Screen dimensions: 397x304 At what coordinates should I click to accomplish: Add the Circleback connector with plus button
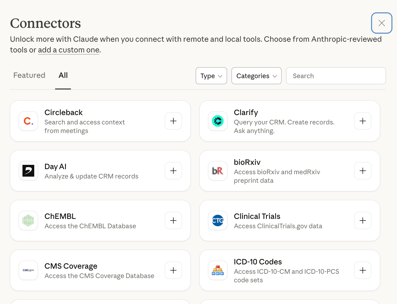(x=173, y=121)
